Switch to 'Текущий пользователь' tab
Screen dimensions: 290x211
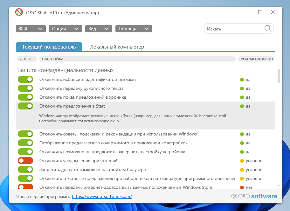(x=49, y=47)
